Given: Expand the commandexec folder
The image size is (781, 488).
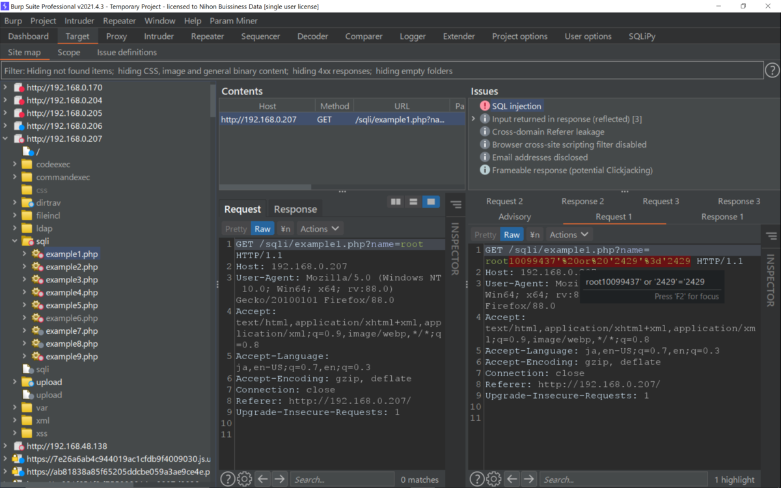Looking at the screenshot, I should [14, 177].
